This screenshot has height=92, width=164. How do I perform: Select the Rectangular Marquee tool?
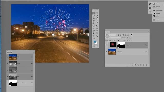(x=97, y=13)
